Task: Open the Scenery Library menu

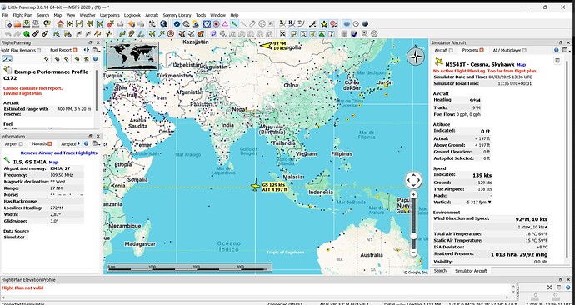Action: (x=177, y=15)
